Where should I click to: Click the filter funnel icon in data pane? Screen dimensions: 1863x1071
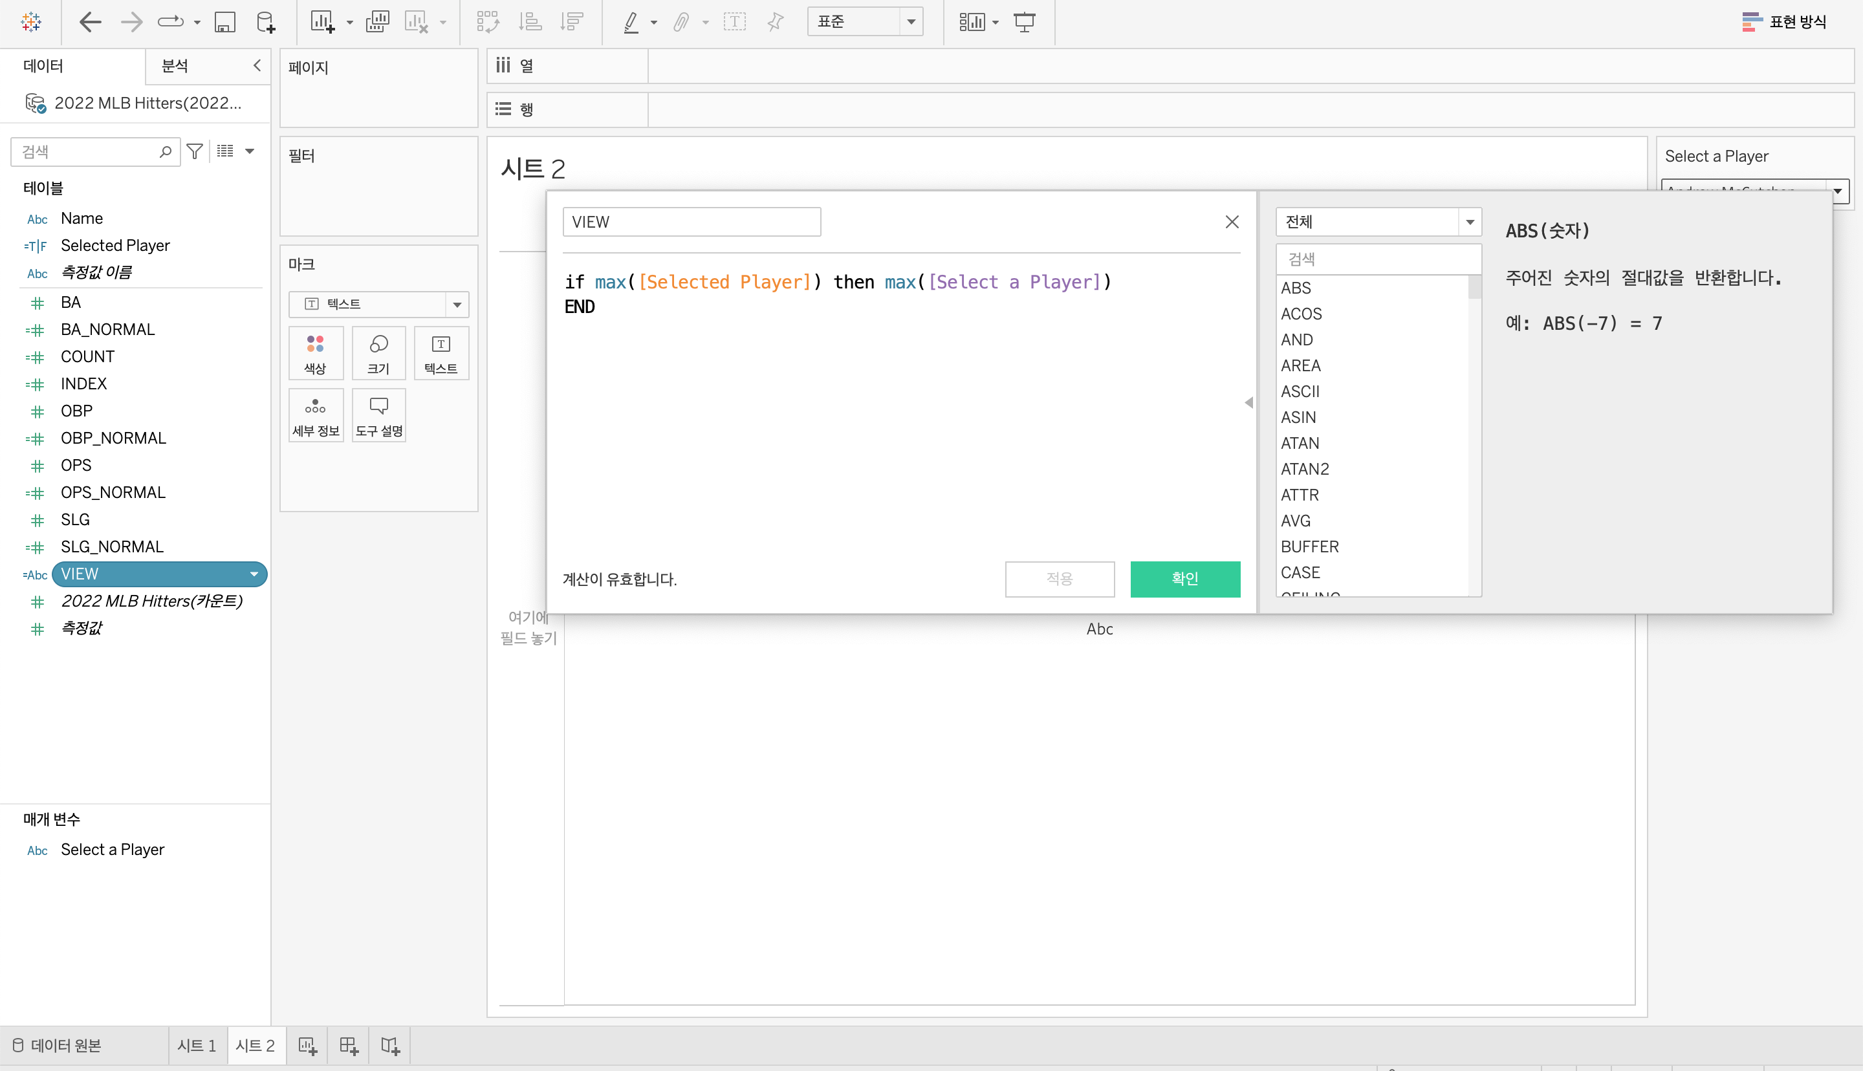tap(195, 151)
